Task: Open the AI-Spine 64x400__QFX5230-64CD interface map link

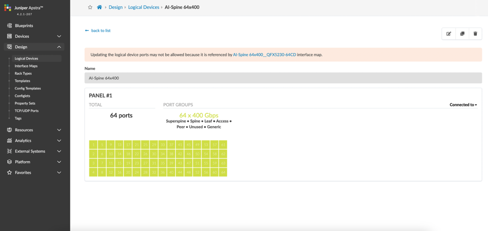Action: [264, 55]
